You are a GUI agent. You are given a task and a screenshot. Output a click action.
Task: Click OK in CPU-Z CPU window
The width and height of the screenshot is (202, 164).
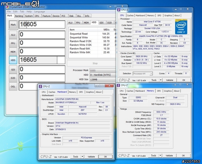184,80
